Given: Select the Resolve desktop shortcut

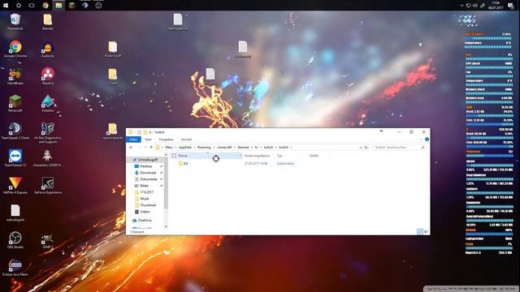Looking at the screenshot, I should coord(48,76).
